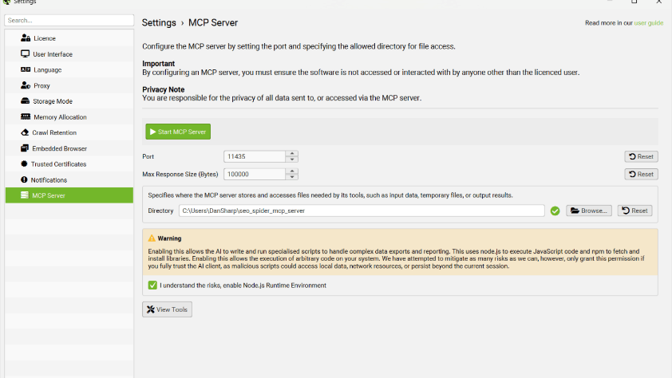Click the Settings breadcrumb text
The height and width of the screenshot is (378, 672).
159,22
